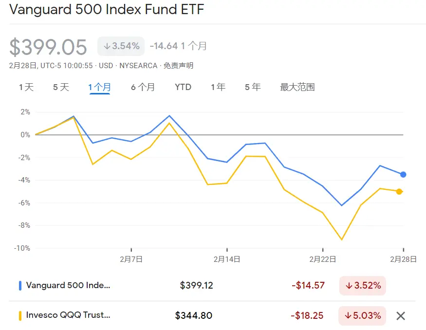Click the 5.03% decrease badge for Invesco
Screen dimensions: 426x330
[x=362, y=316]
